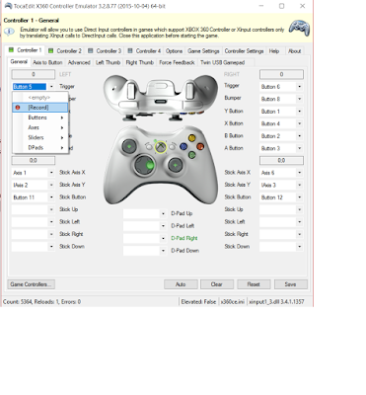
Task: Open the D-Pad Left dropdown
Action: [145, 226]
